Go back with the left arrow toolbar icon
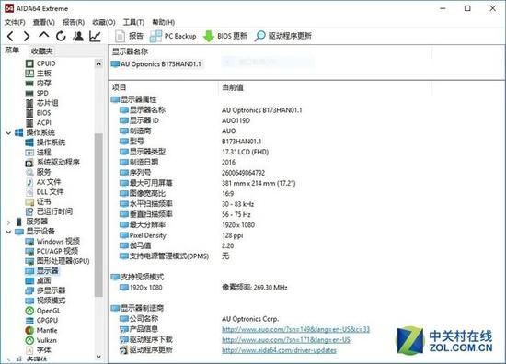 [x=10, y=36]
